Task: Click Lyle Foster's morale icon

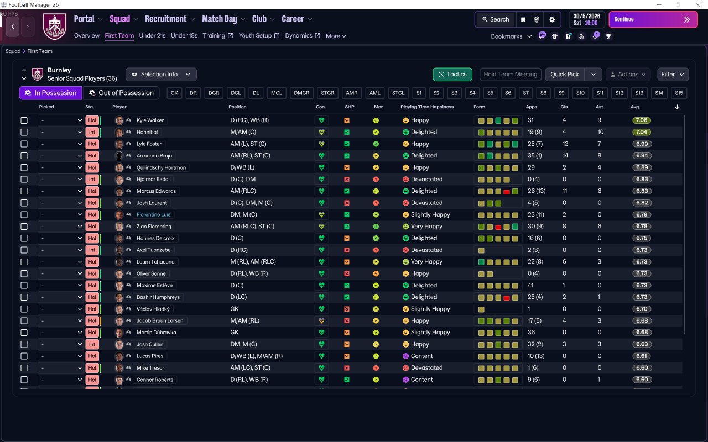Action: [x=376, y=144]
